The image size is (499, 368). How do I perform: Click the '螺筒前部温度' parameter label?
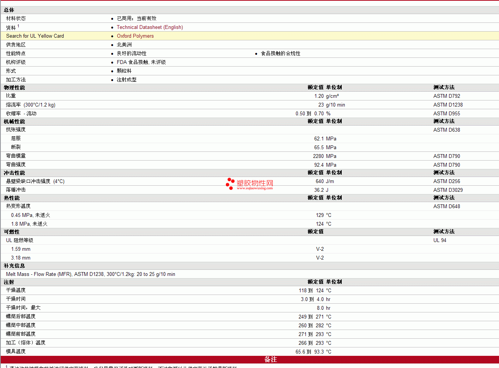pyautogui.click(x=21, y=334)
